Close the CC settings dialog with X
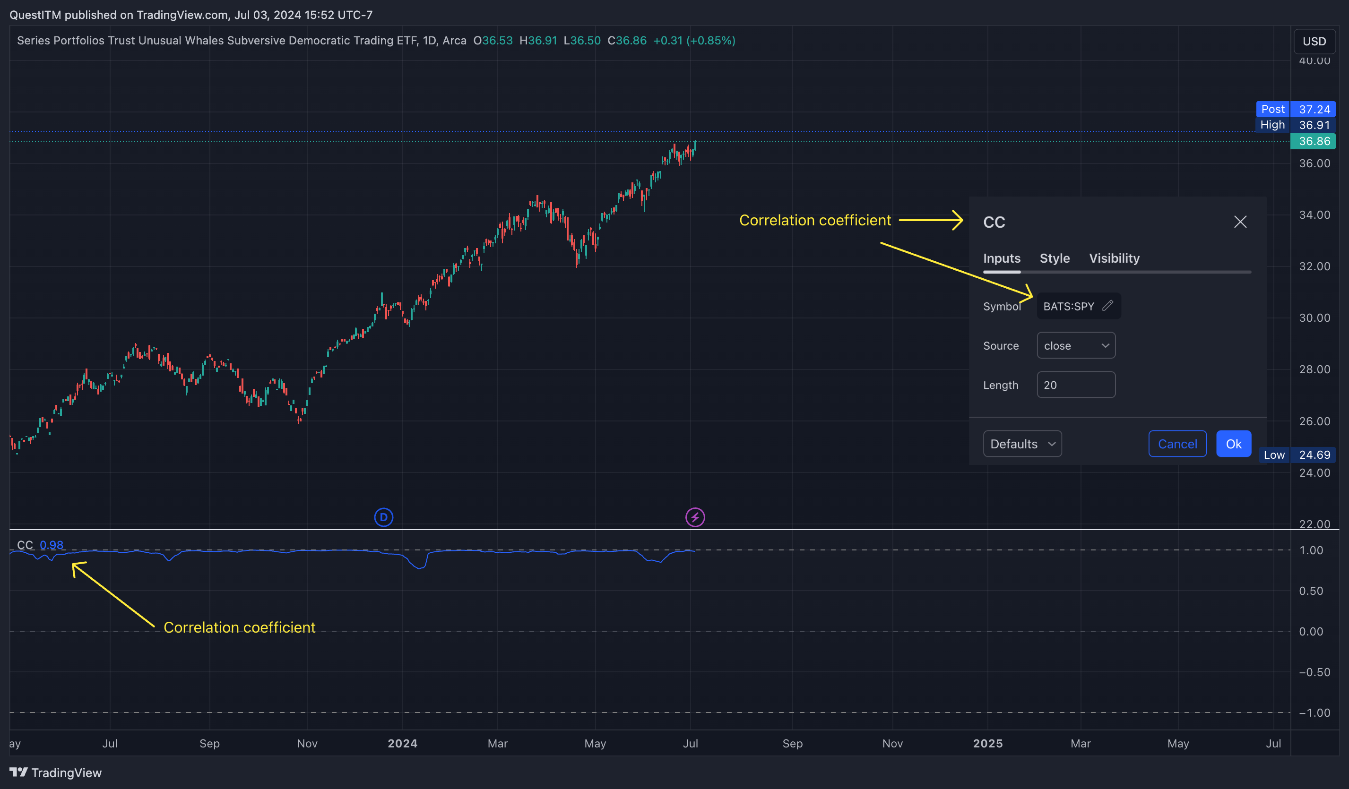 (x=1240, y=222)
